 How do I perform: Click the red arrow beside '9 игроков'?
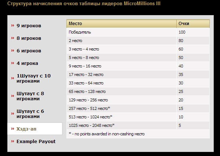[x=12, y=25]
